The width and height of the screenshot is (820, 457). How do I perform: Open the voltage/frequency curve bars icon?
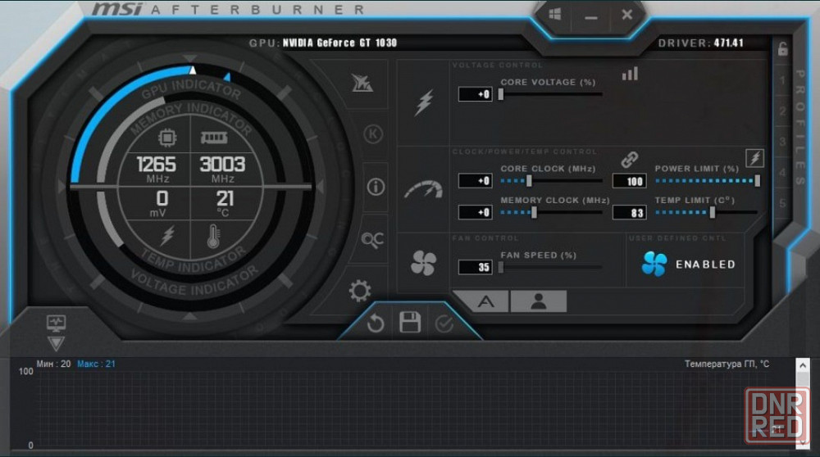[630, 74]
